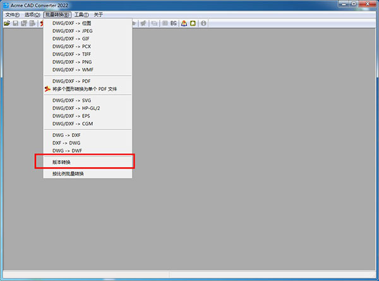Viewport: 379px width, 281px height.
Task: Open the 文件(F) menu
Action: 13,15
